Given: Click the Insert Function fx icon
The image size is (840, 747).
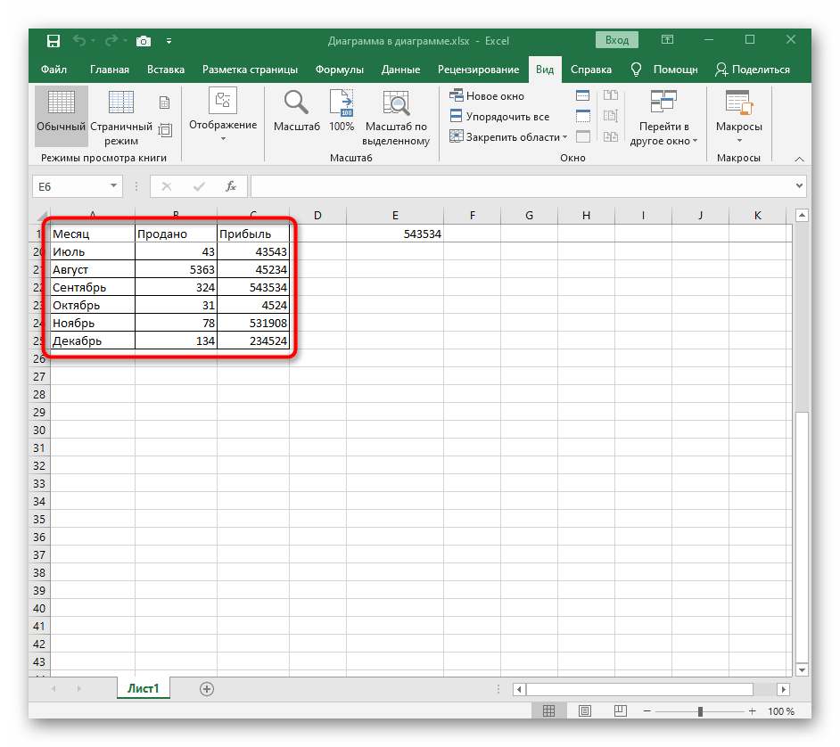Looking at the screenshot, I should (x=231, y=186).
